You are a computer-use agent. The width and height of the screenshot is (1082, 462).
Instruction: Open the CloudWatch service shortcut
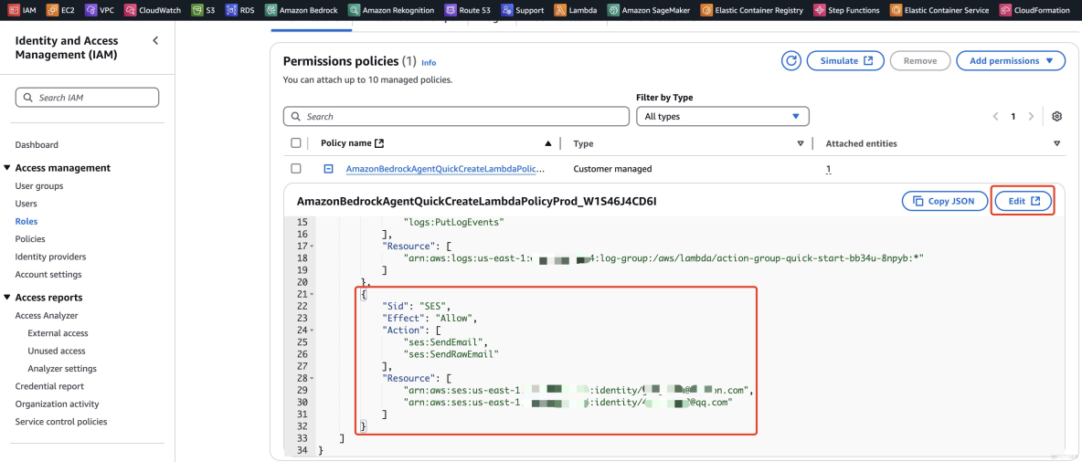click(154, 10)
